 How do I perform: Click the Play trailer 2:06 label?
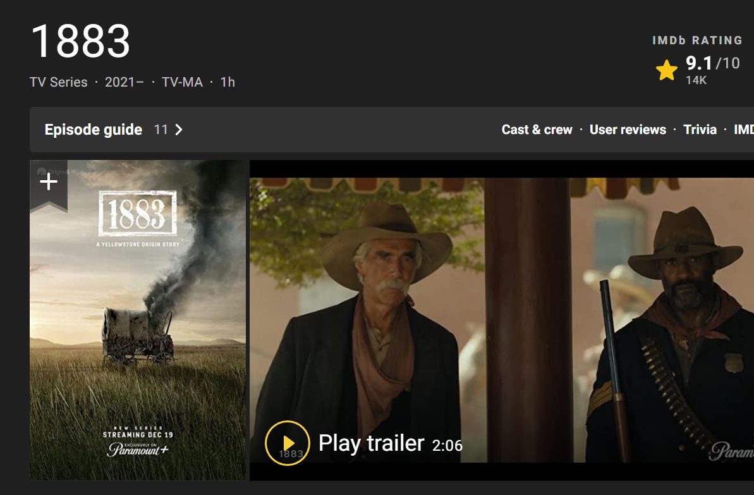tap(391, 443)
